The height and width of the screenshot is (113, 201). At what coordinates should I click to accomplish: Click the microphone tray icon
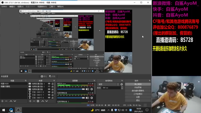coord(112,110)
